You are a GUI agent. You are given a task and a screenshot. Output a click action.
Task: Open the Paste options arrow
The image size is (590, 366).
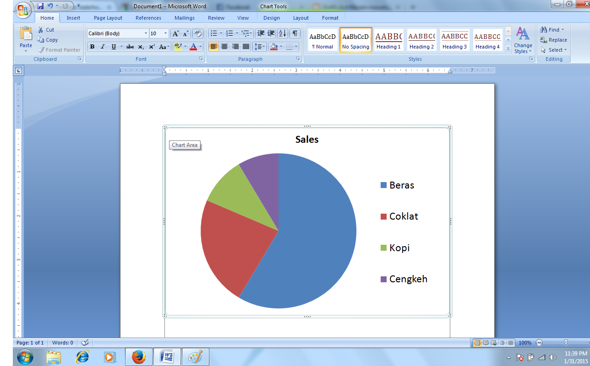click(26, 51)
